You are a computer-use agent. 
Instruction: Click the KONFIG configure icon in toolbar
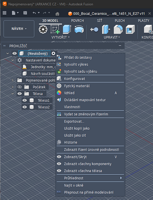[x=148, y=29]
